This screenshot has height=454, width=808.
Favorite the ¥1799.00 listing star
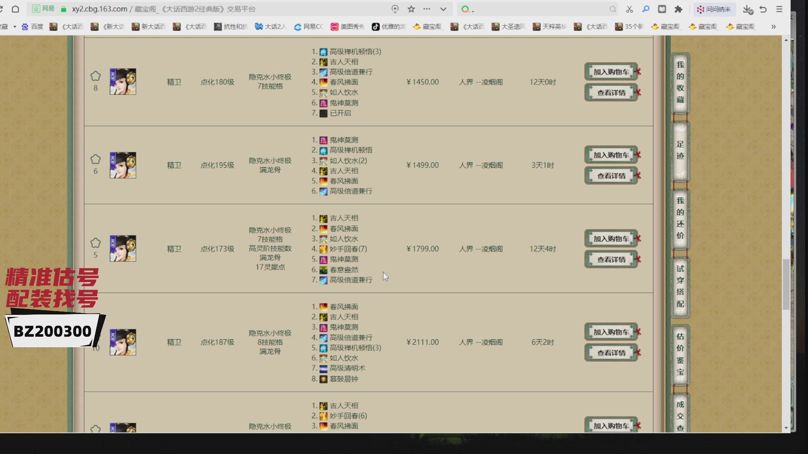tap(96, 243)
